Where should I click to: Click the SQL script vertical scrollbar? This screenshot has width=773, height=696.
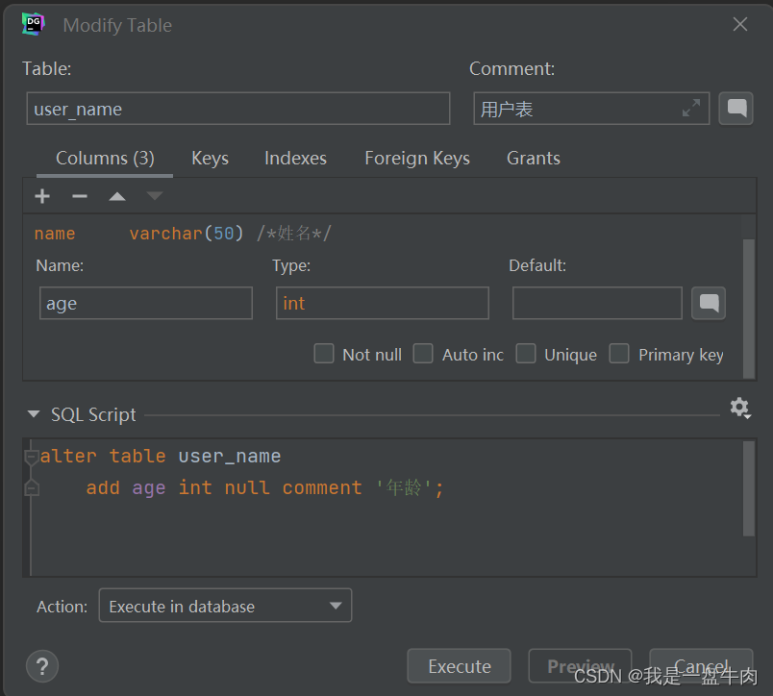pos(749,488)
